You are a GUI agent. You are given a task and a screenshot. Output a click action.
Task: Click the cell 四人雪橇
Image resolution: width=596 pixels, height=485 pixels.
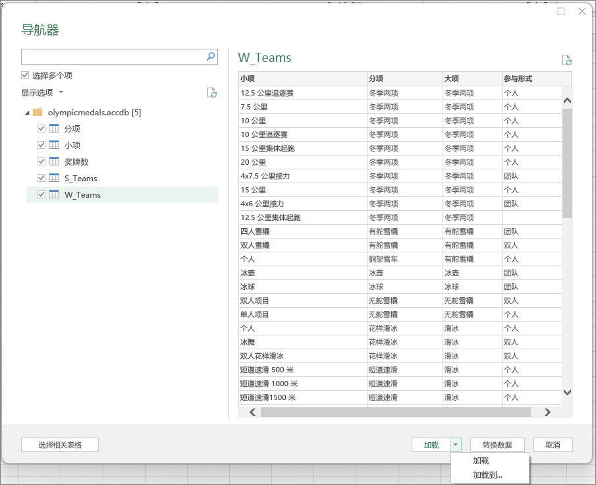[x=302, y=231]
